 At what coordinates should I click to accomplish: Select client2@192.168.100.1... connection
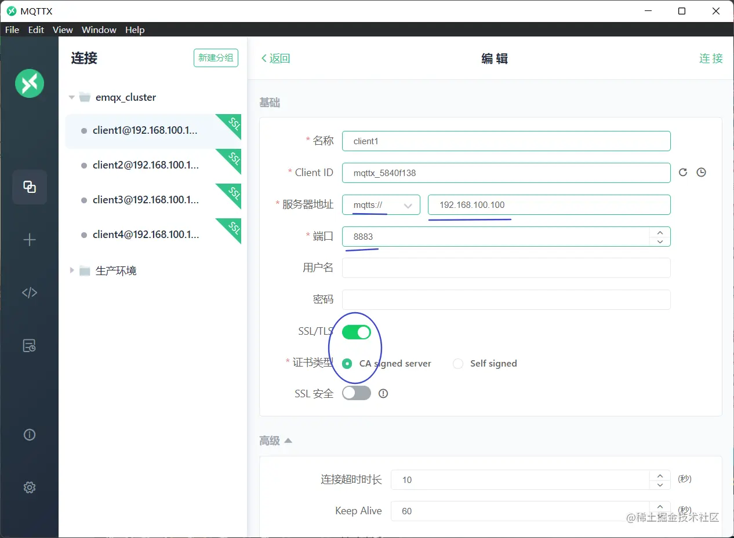(x=153, y=166)
